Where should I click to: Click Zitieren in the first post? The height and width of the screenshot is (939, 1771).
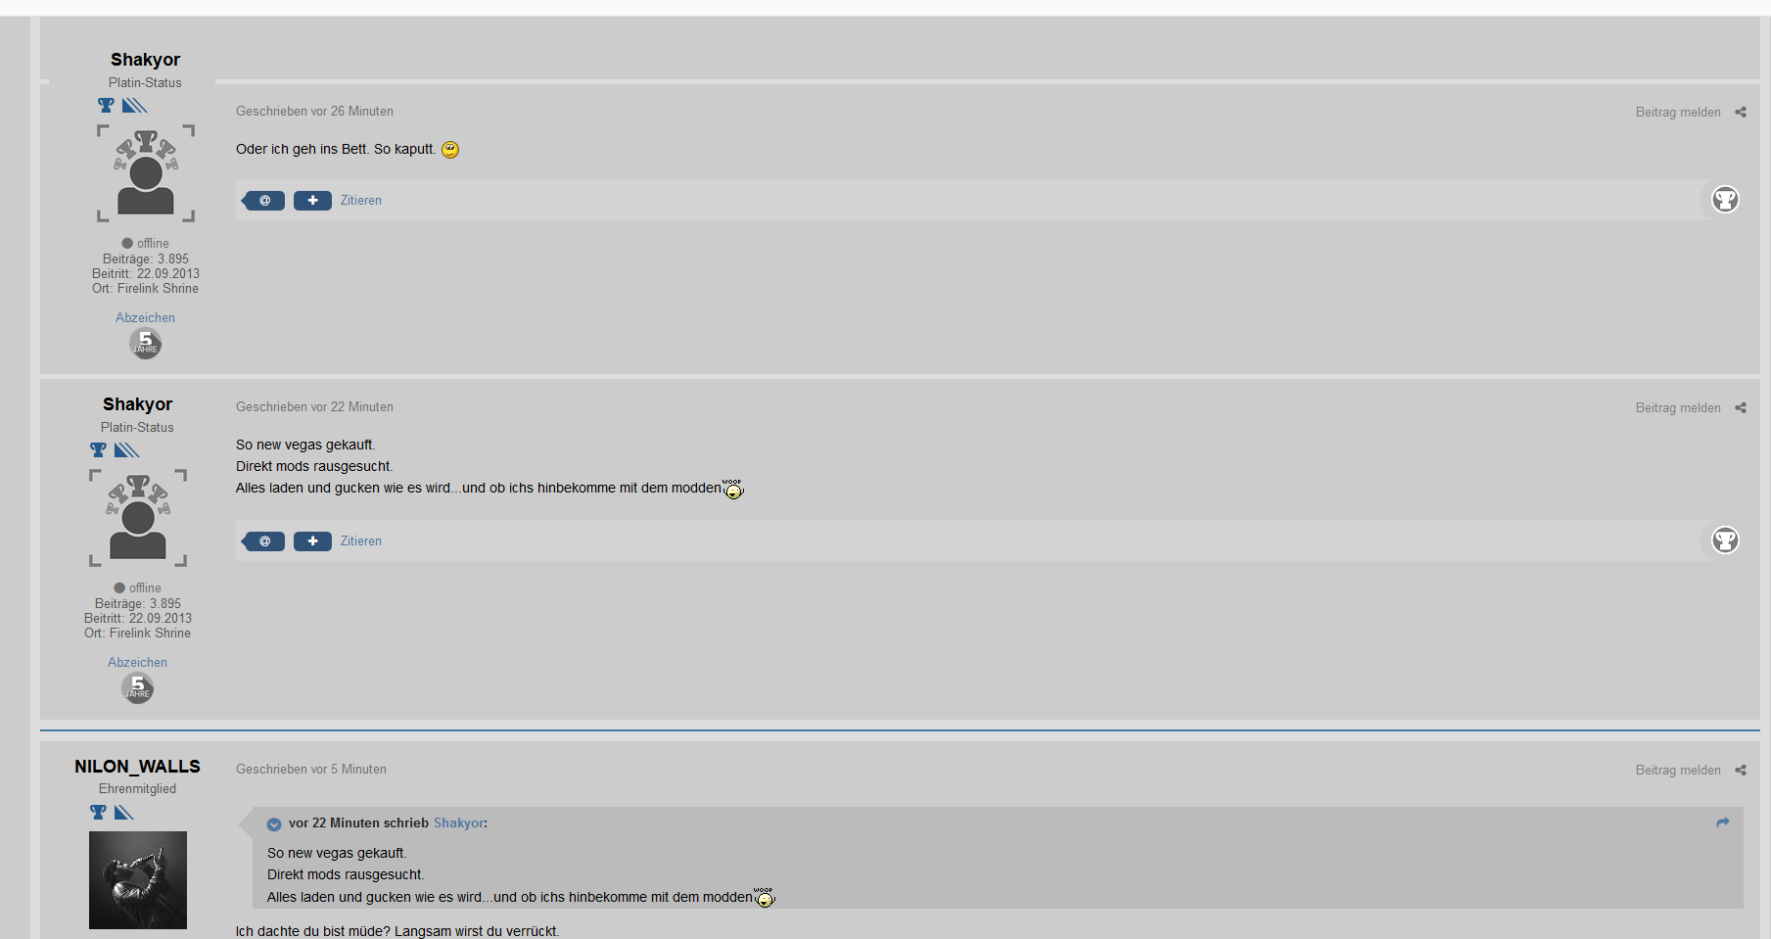click(x=361, y=201)
